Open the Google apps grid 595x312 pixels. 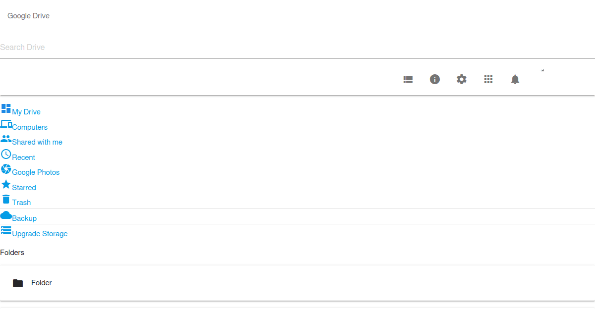(488, 79)
